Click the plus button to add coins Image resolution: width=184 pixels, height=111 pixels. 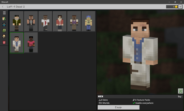[x=180, y=7]
